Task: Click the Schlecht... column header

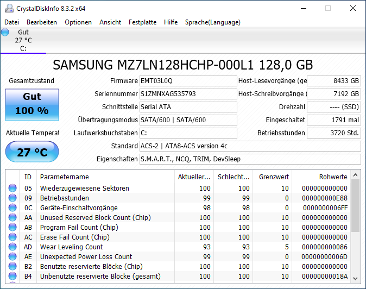Action: [x=234, y=177]
